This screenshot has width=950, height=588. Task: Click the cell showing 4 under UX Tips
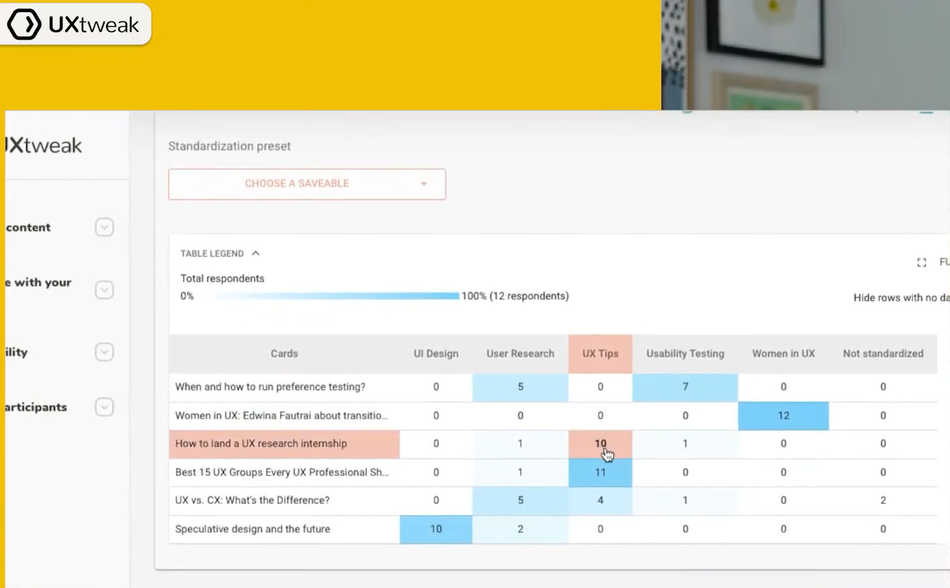[x=600, y=501]
